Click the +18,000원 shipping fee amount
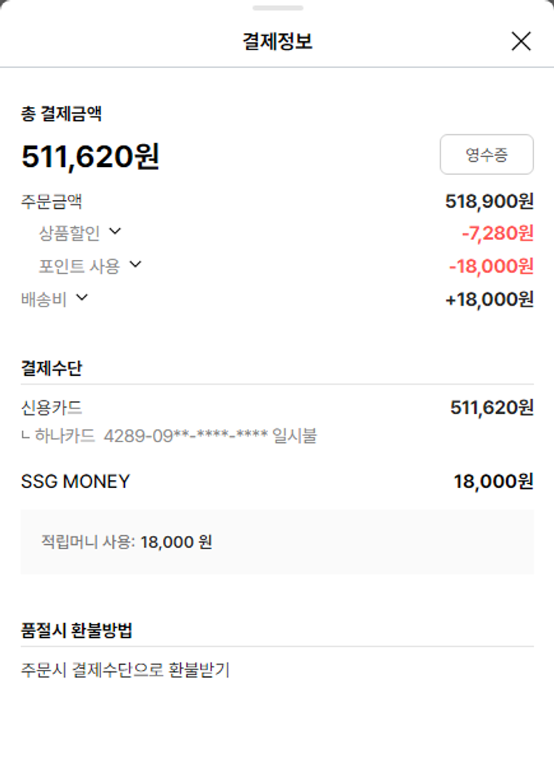 click(x=489, y=299)
